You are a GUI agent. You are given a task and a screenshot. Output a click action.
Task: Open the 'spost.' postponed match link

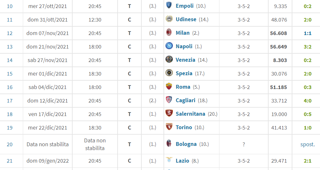307,145
